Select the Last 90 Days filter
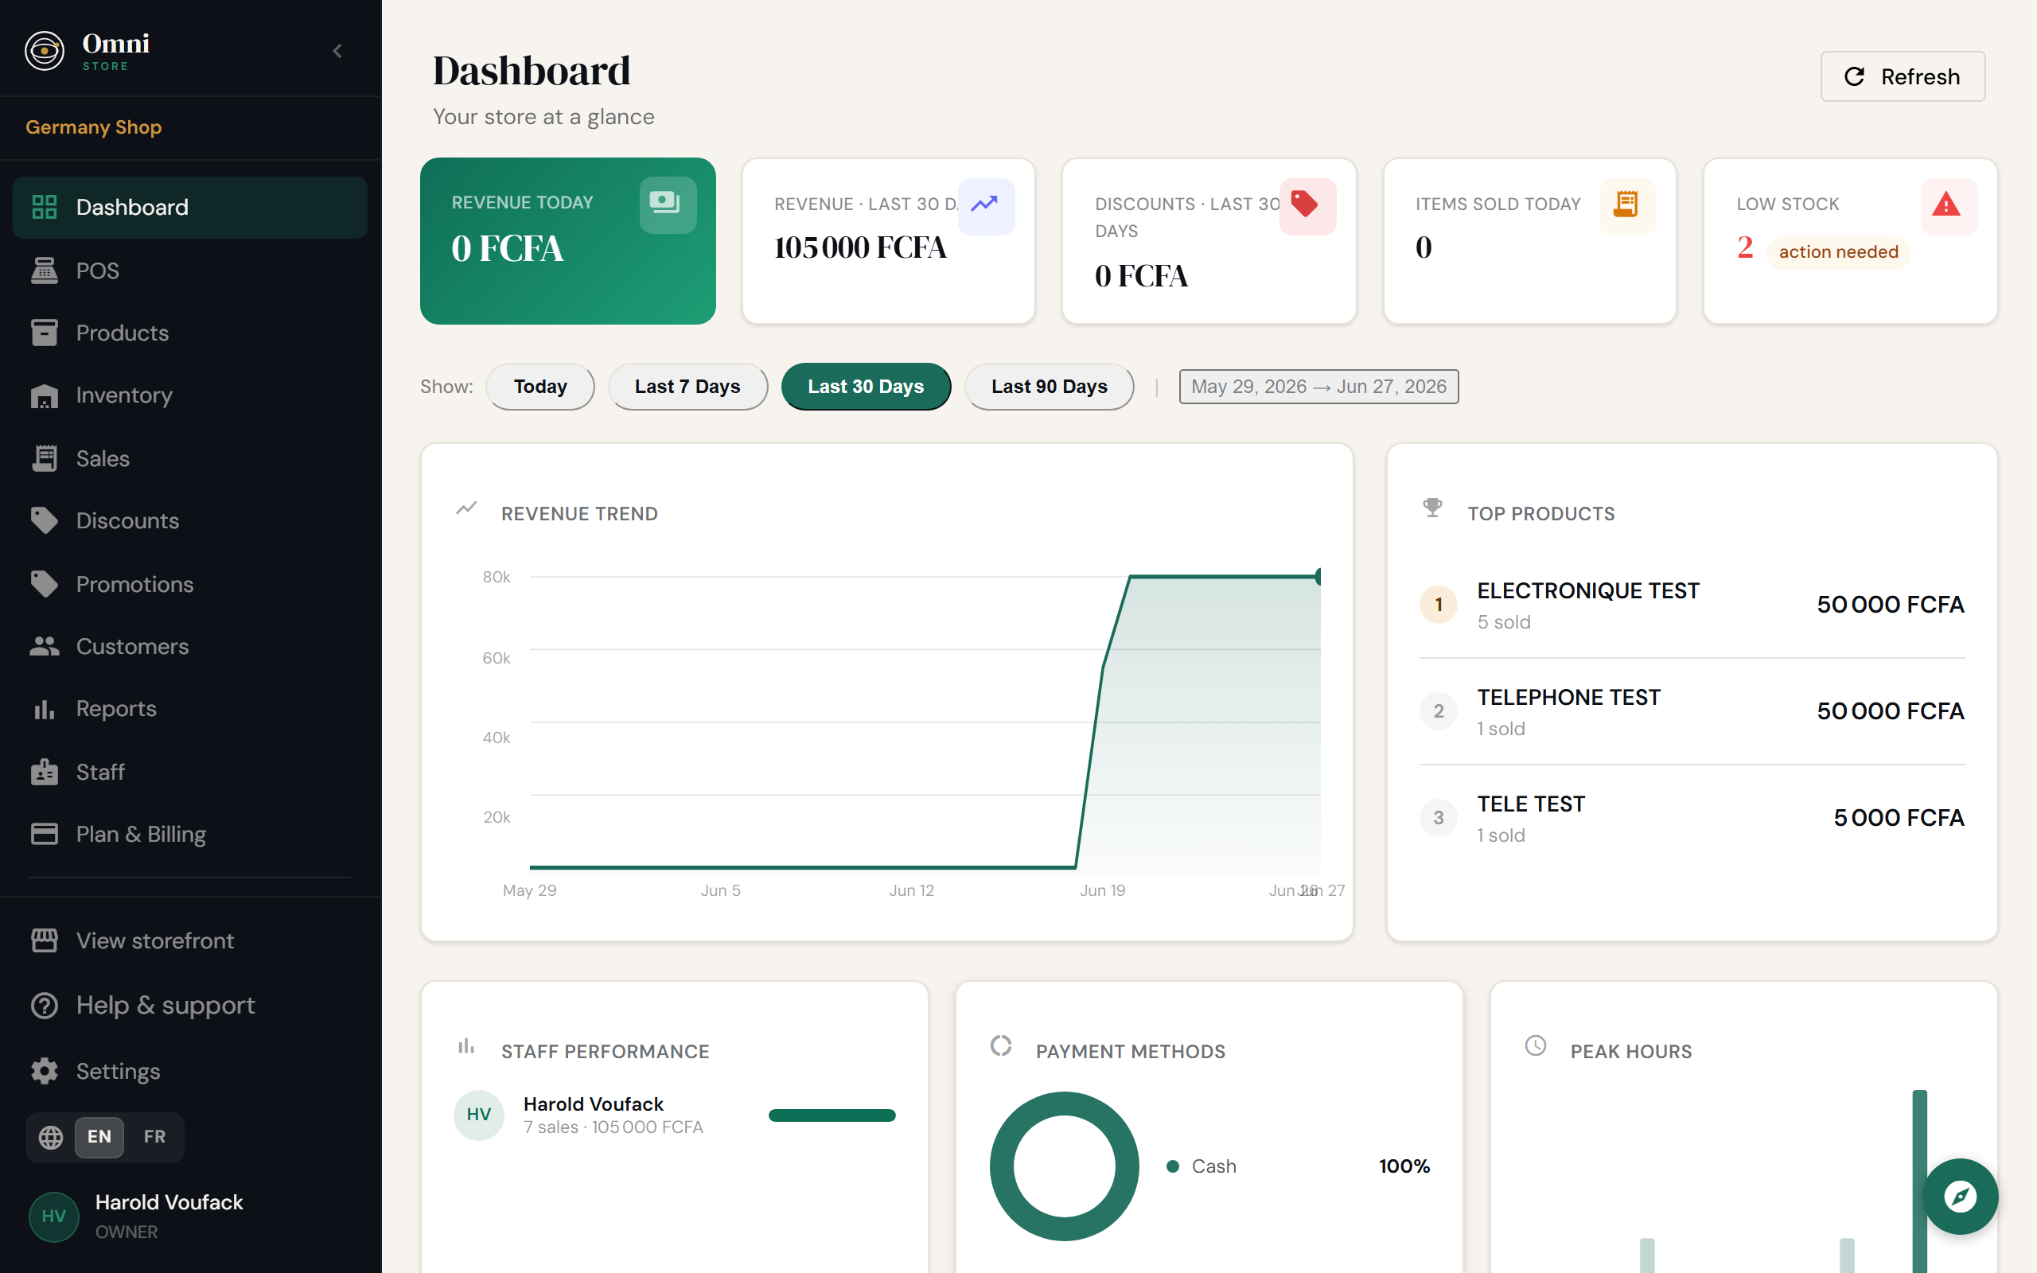The height and width of the screenshot is (1273, 2037). coord(1049,387)
